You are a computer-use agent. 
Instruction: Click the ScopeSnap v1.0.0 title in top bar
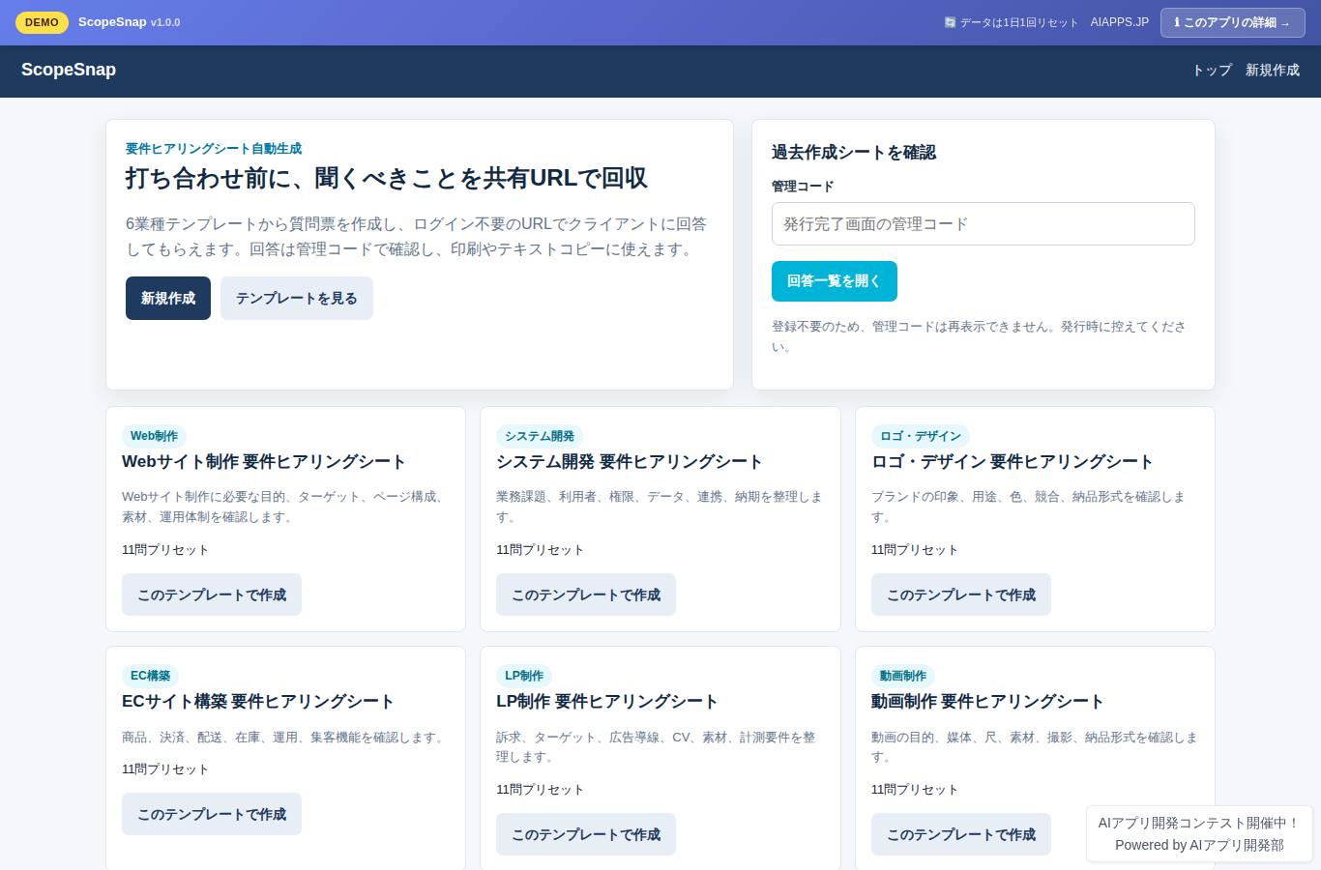click(x=129, y=22)
